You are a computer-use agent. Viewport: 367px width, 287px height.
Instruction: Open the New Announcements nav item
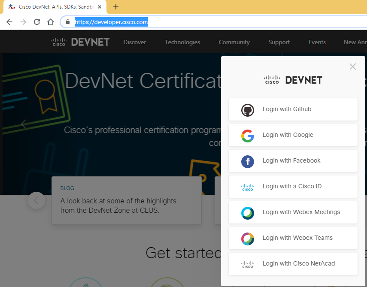pyautogui.click(x=355, y=42)
